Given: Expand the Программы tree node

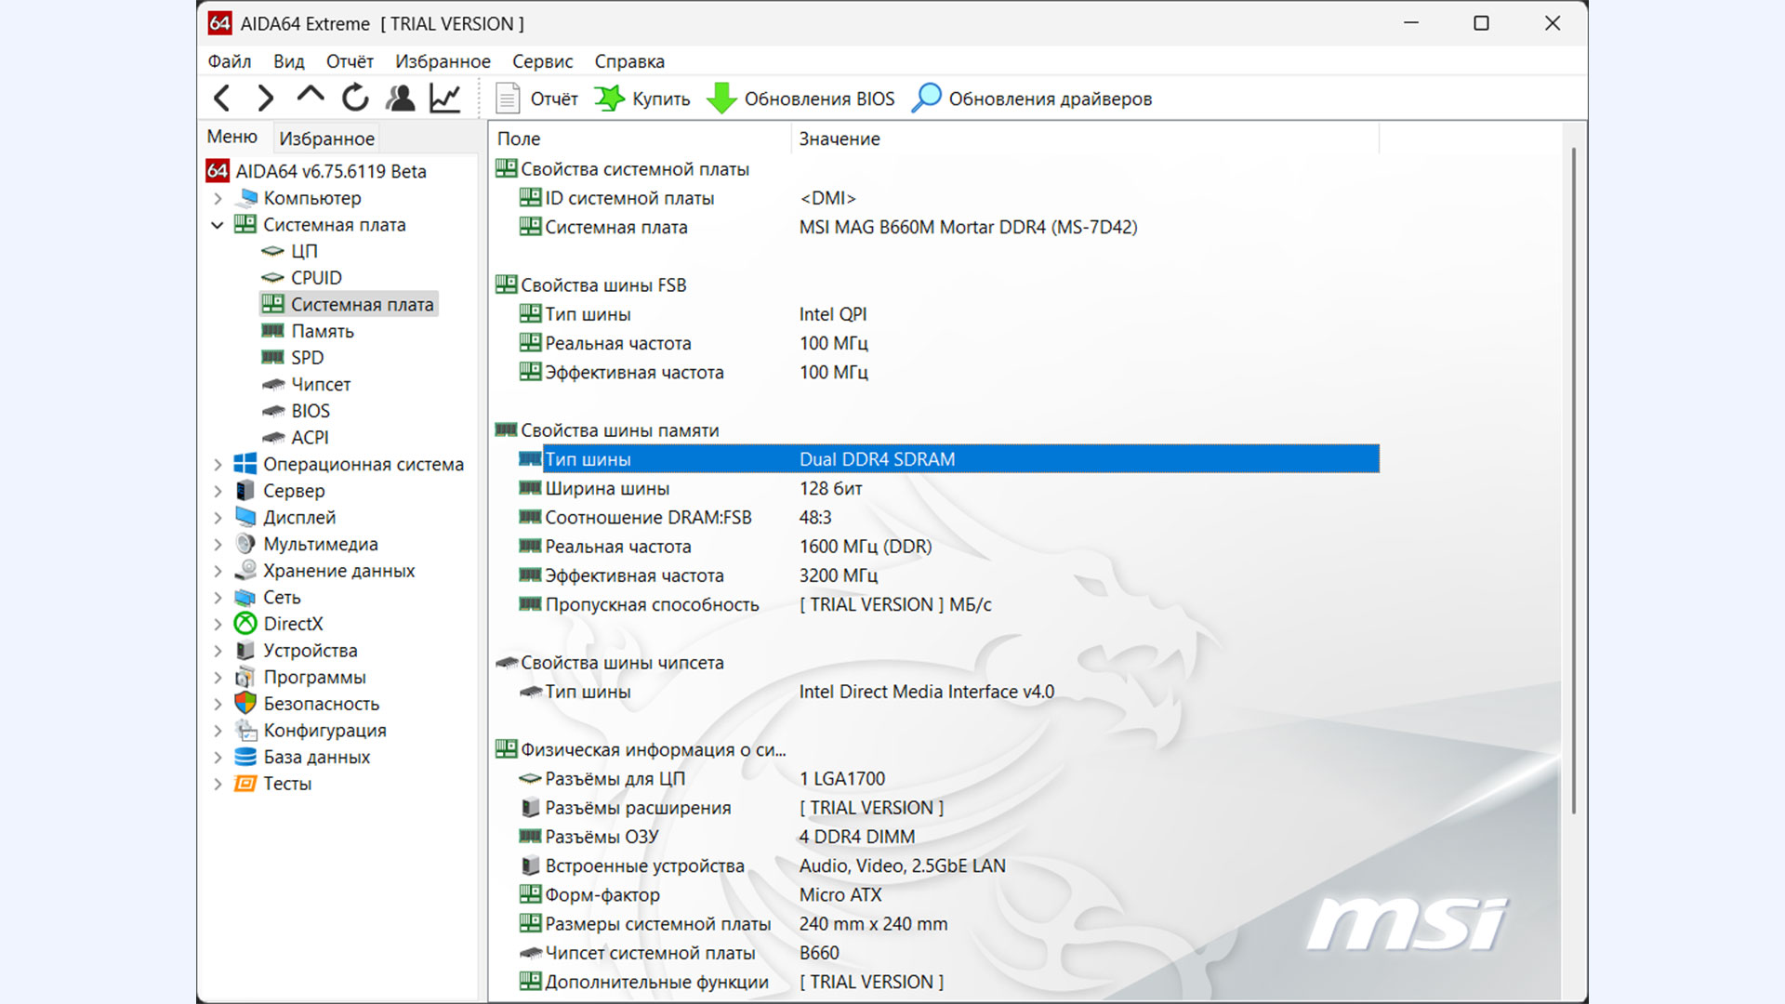Looking at the screenshot, I should 218,678.
